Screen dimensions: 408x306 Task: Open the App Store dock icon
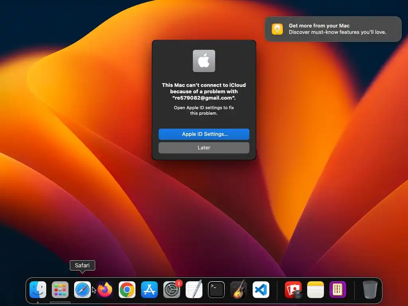pyautogui.click(x=149, y=289)
